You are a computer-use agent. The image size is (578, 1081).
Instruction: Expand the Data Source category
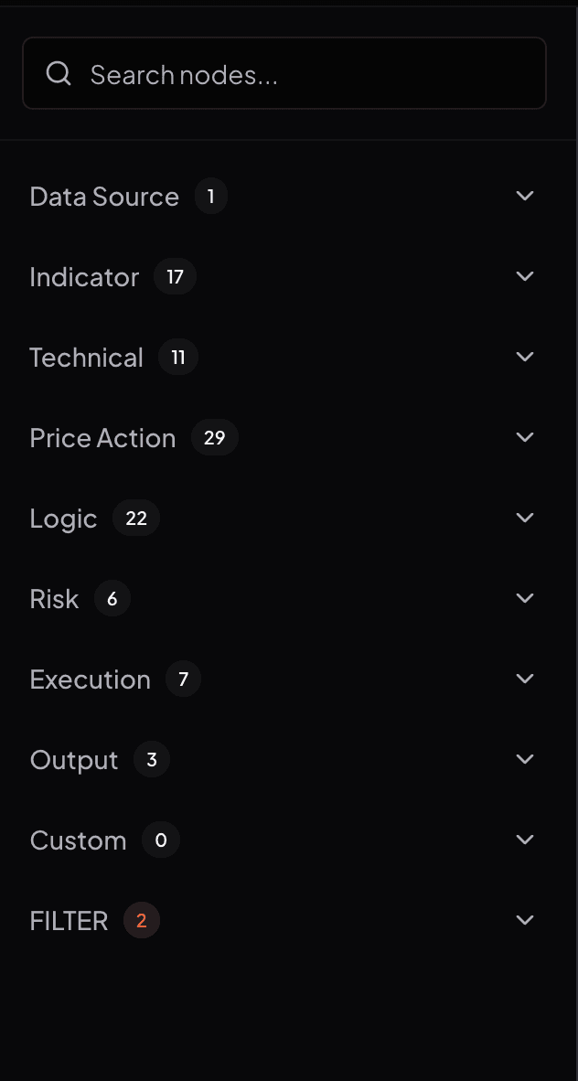(525, 196)
